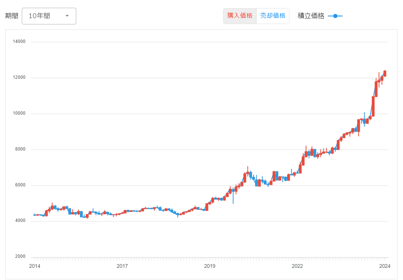Click the 12000 value on the y-axis
Image resolution: width=403 pixels, height=280 pixels.
coord(19,78)
